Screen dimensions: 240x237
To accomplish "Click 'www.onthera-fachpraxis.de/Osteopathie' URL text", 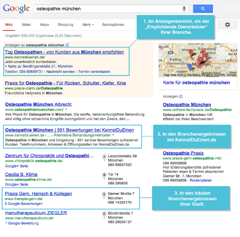I will coord(197,110).
